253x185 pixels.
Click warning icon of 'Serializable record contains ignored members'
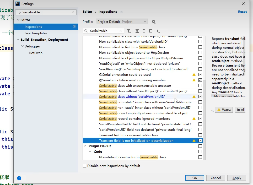194,118
